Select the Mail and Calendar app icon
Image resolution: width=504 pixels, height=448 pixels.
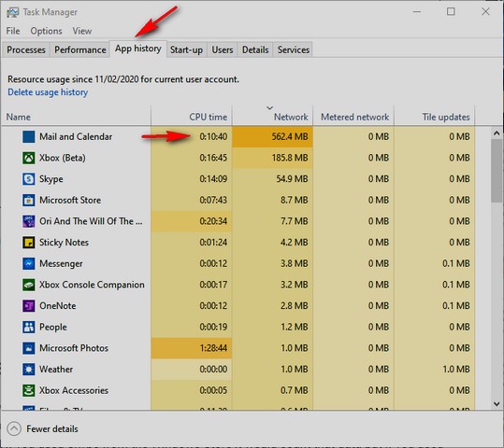(29, 136)
